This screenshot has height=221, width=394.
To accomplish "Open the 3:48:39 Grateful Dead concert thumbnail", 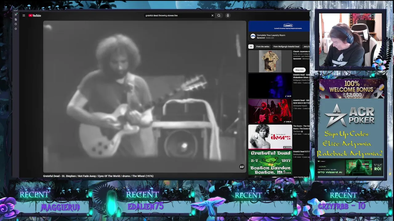I will pos(270,111).
